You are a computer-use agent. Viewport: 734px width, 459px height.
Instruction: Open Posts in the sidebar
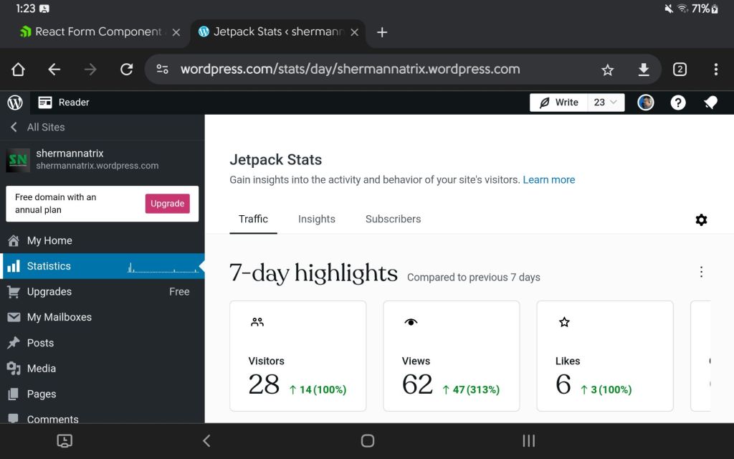(x=40, y=343)
